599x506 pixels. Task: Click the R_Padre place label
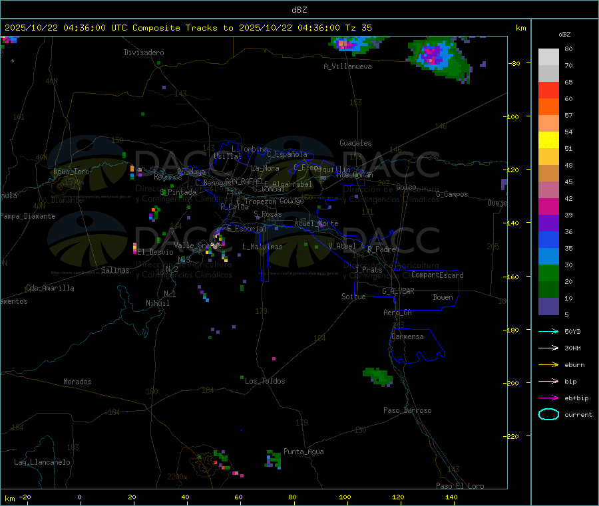tap(381, 249)
